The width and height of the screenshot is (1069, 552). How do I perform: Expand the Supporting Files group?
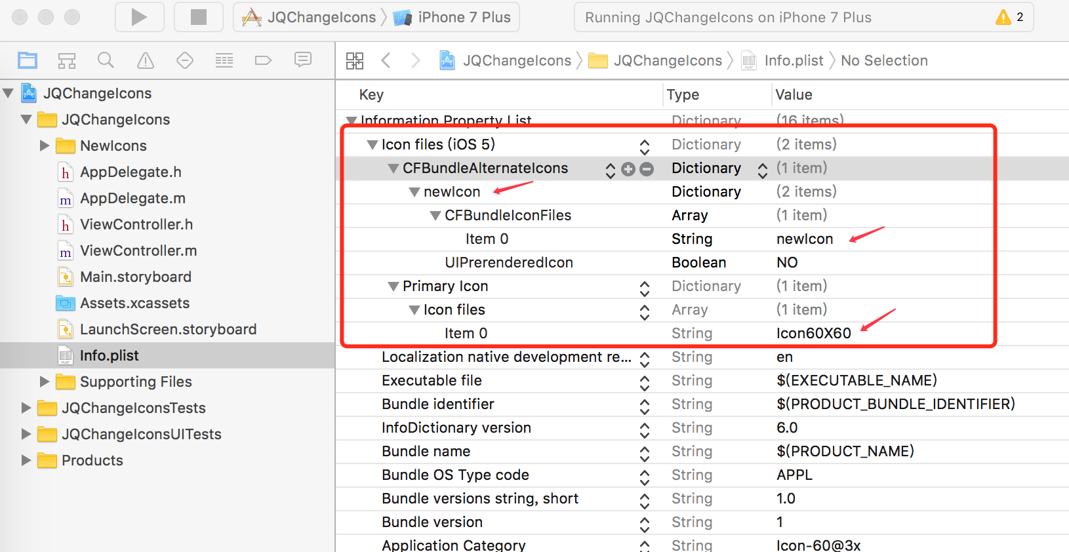tap(45, 382)
